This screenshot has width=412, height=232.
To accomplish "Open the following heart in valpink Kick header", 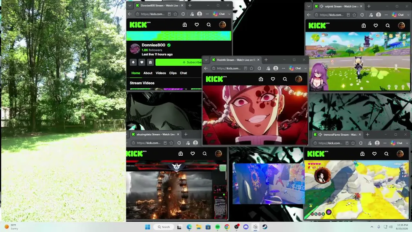I will pos(376,26).
